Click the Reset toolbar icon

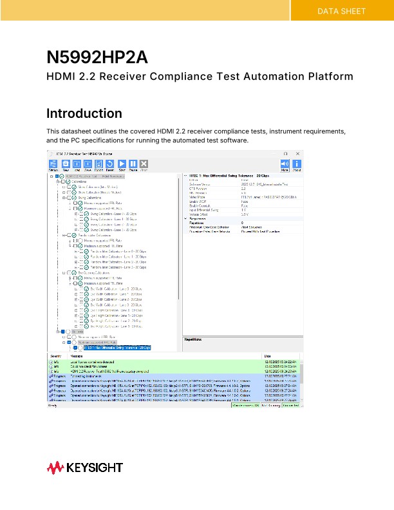[110, 164]
